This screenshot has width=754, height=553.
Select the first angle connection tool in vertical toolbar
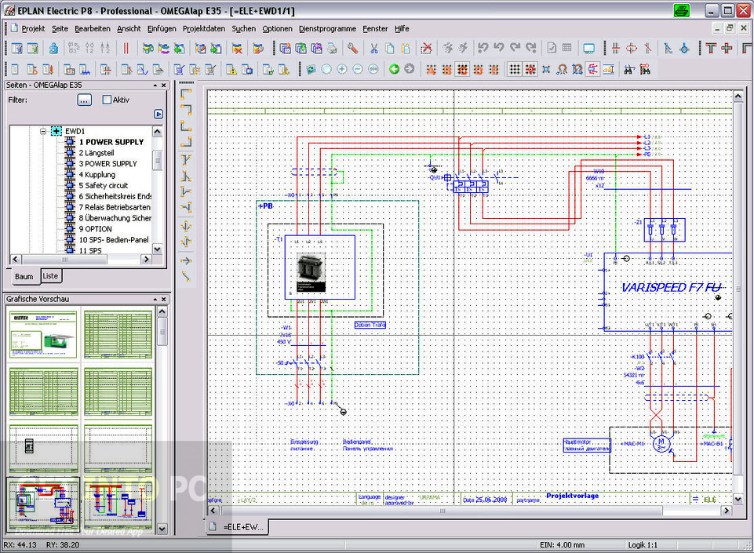pos(186,94)
